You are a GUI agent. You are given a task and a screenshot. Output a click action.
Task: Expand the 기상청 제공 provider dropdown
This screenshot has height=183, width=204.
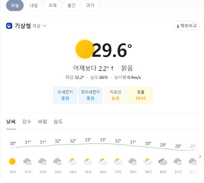(x=44, y=26)
